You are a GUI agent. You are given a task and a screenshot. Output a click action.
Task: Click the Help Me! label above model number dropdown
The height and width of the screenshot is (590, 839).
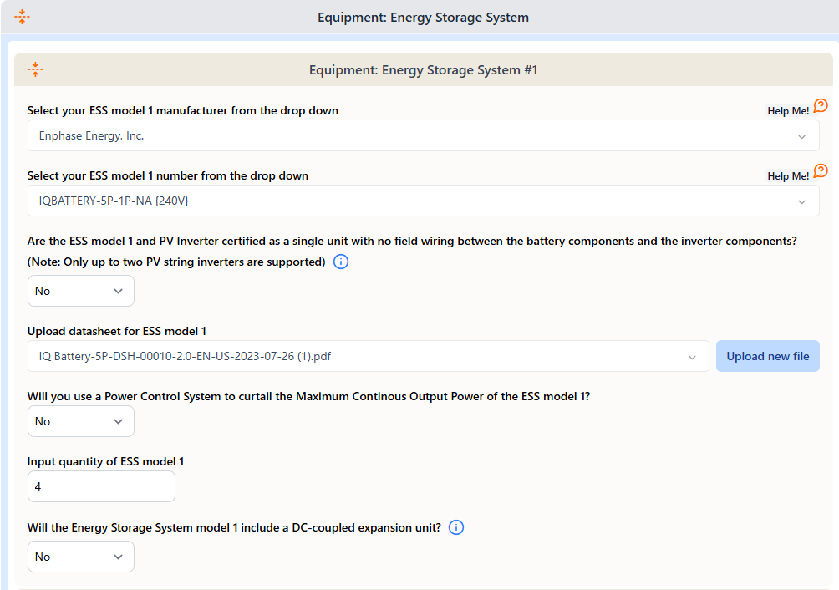788,176
